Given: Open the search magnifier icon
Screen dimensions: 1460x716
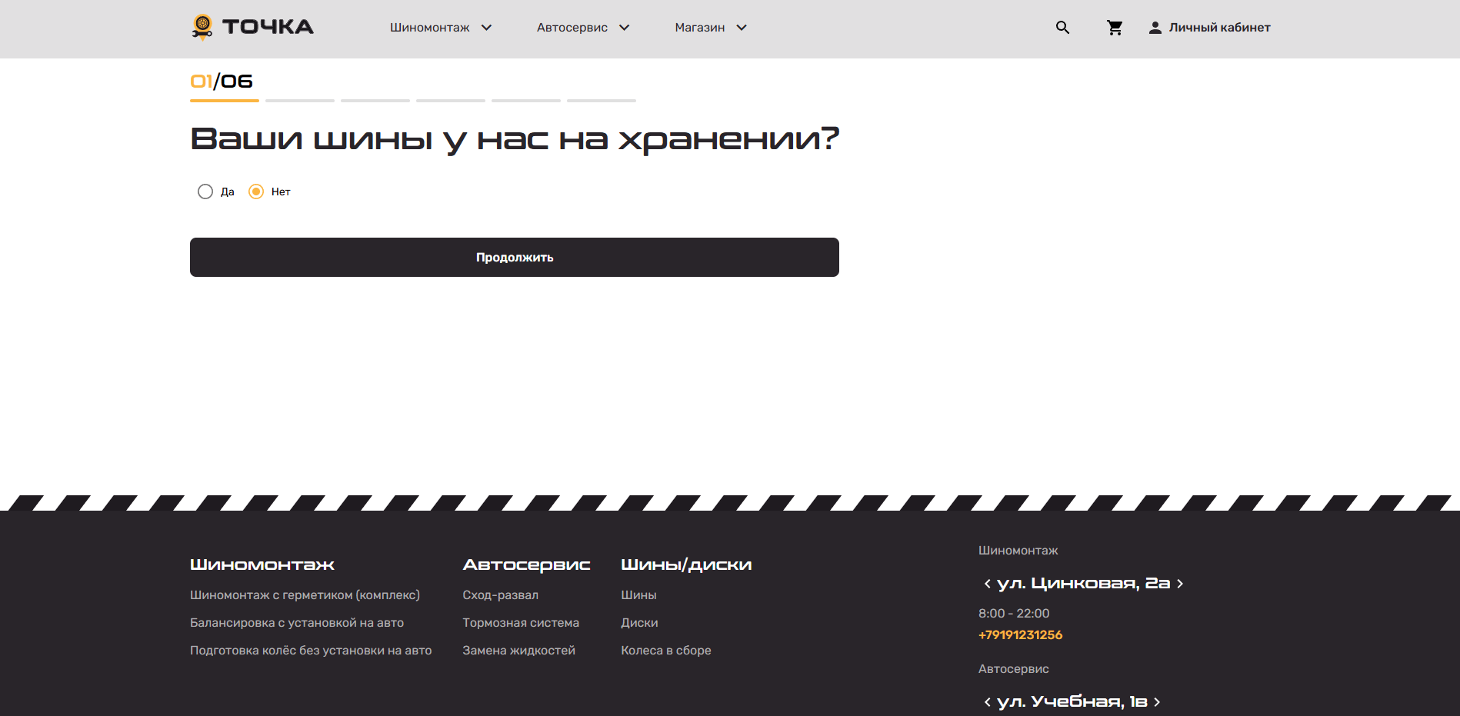Looking at the screenshot, I should (x=1062, y=28).
